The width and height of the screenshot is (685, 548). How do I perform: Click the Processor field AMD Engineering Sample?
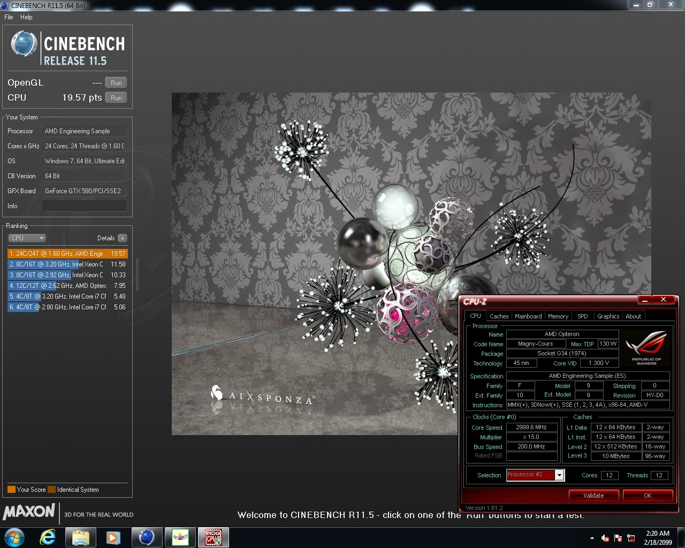tap(85, 131)
